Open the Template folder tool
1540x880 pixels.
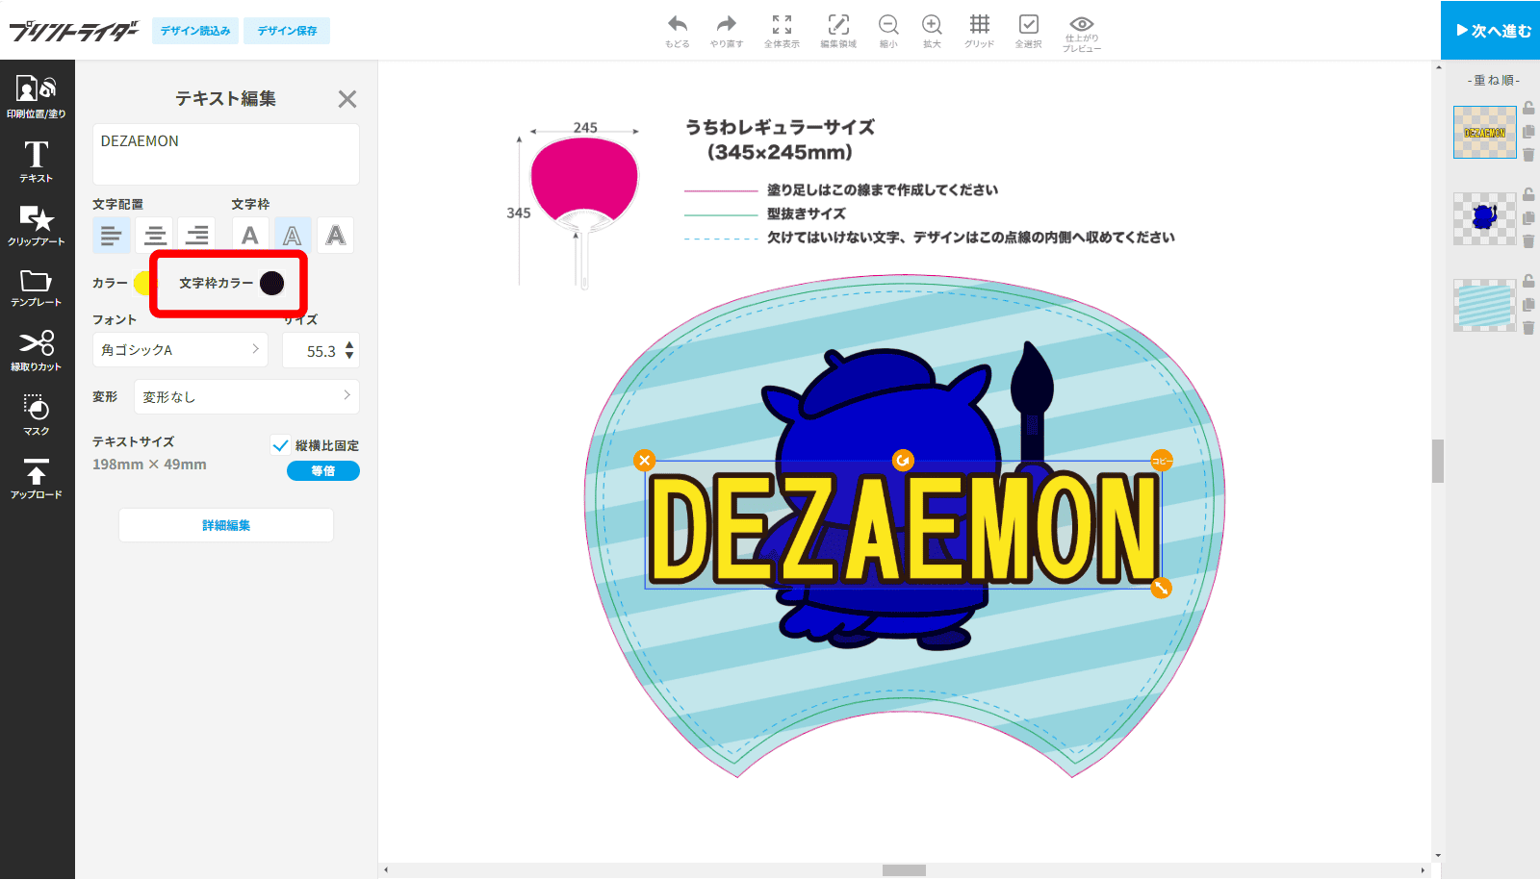click(x=37, y=288)
